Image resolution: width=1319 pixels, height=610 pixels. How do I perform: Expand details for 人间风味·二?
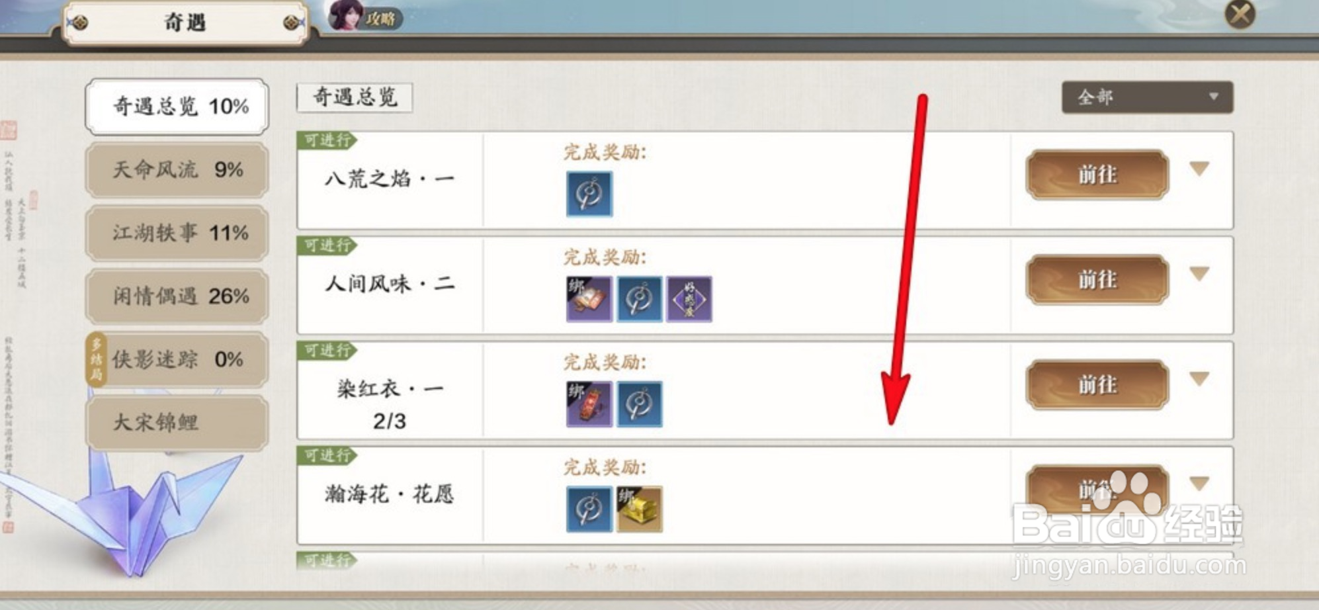[1199, 274]
